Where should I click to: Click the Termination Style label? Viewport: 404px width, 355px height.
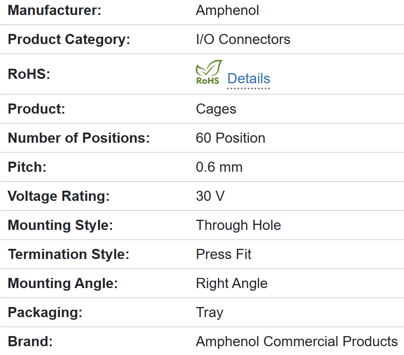68,254
